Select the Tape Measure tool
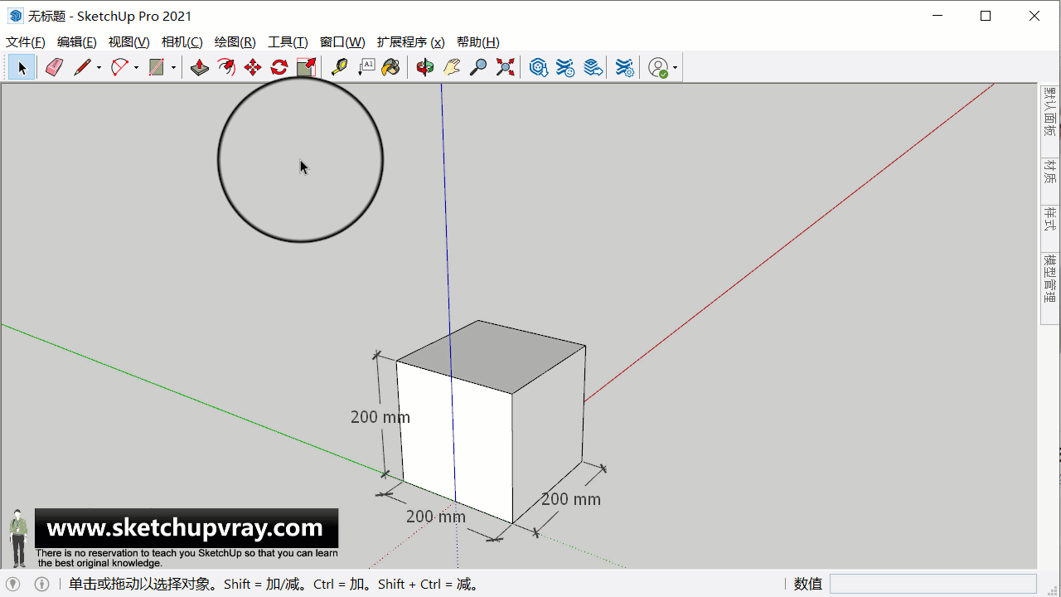The width and height of the screenshot is (1061, 597). [339, 68]
